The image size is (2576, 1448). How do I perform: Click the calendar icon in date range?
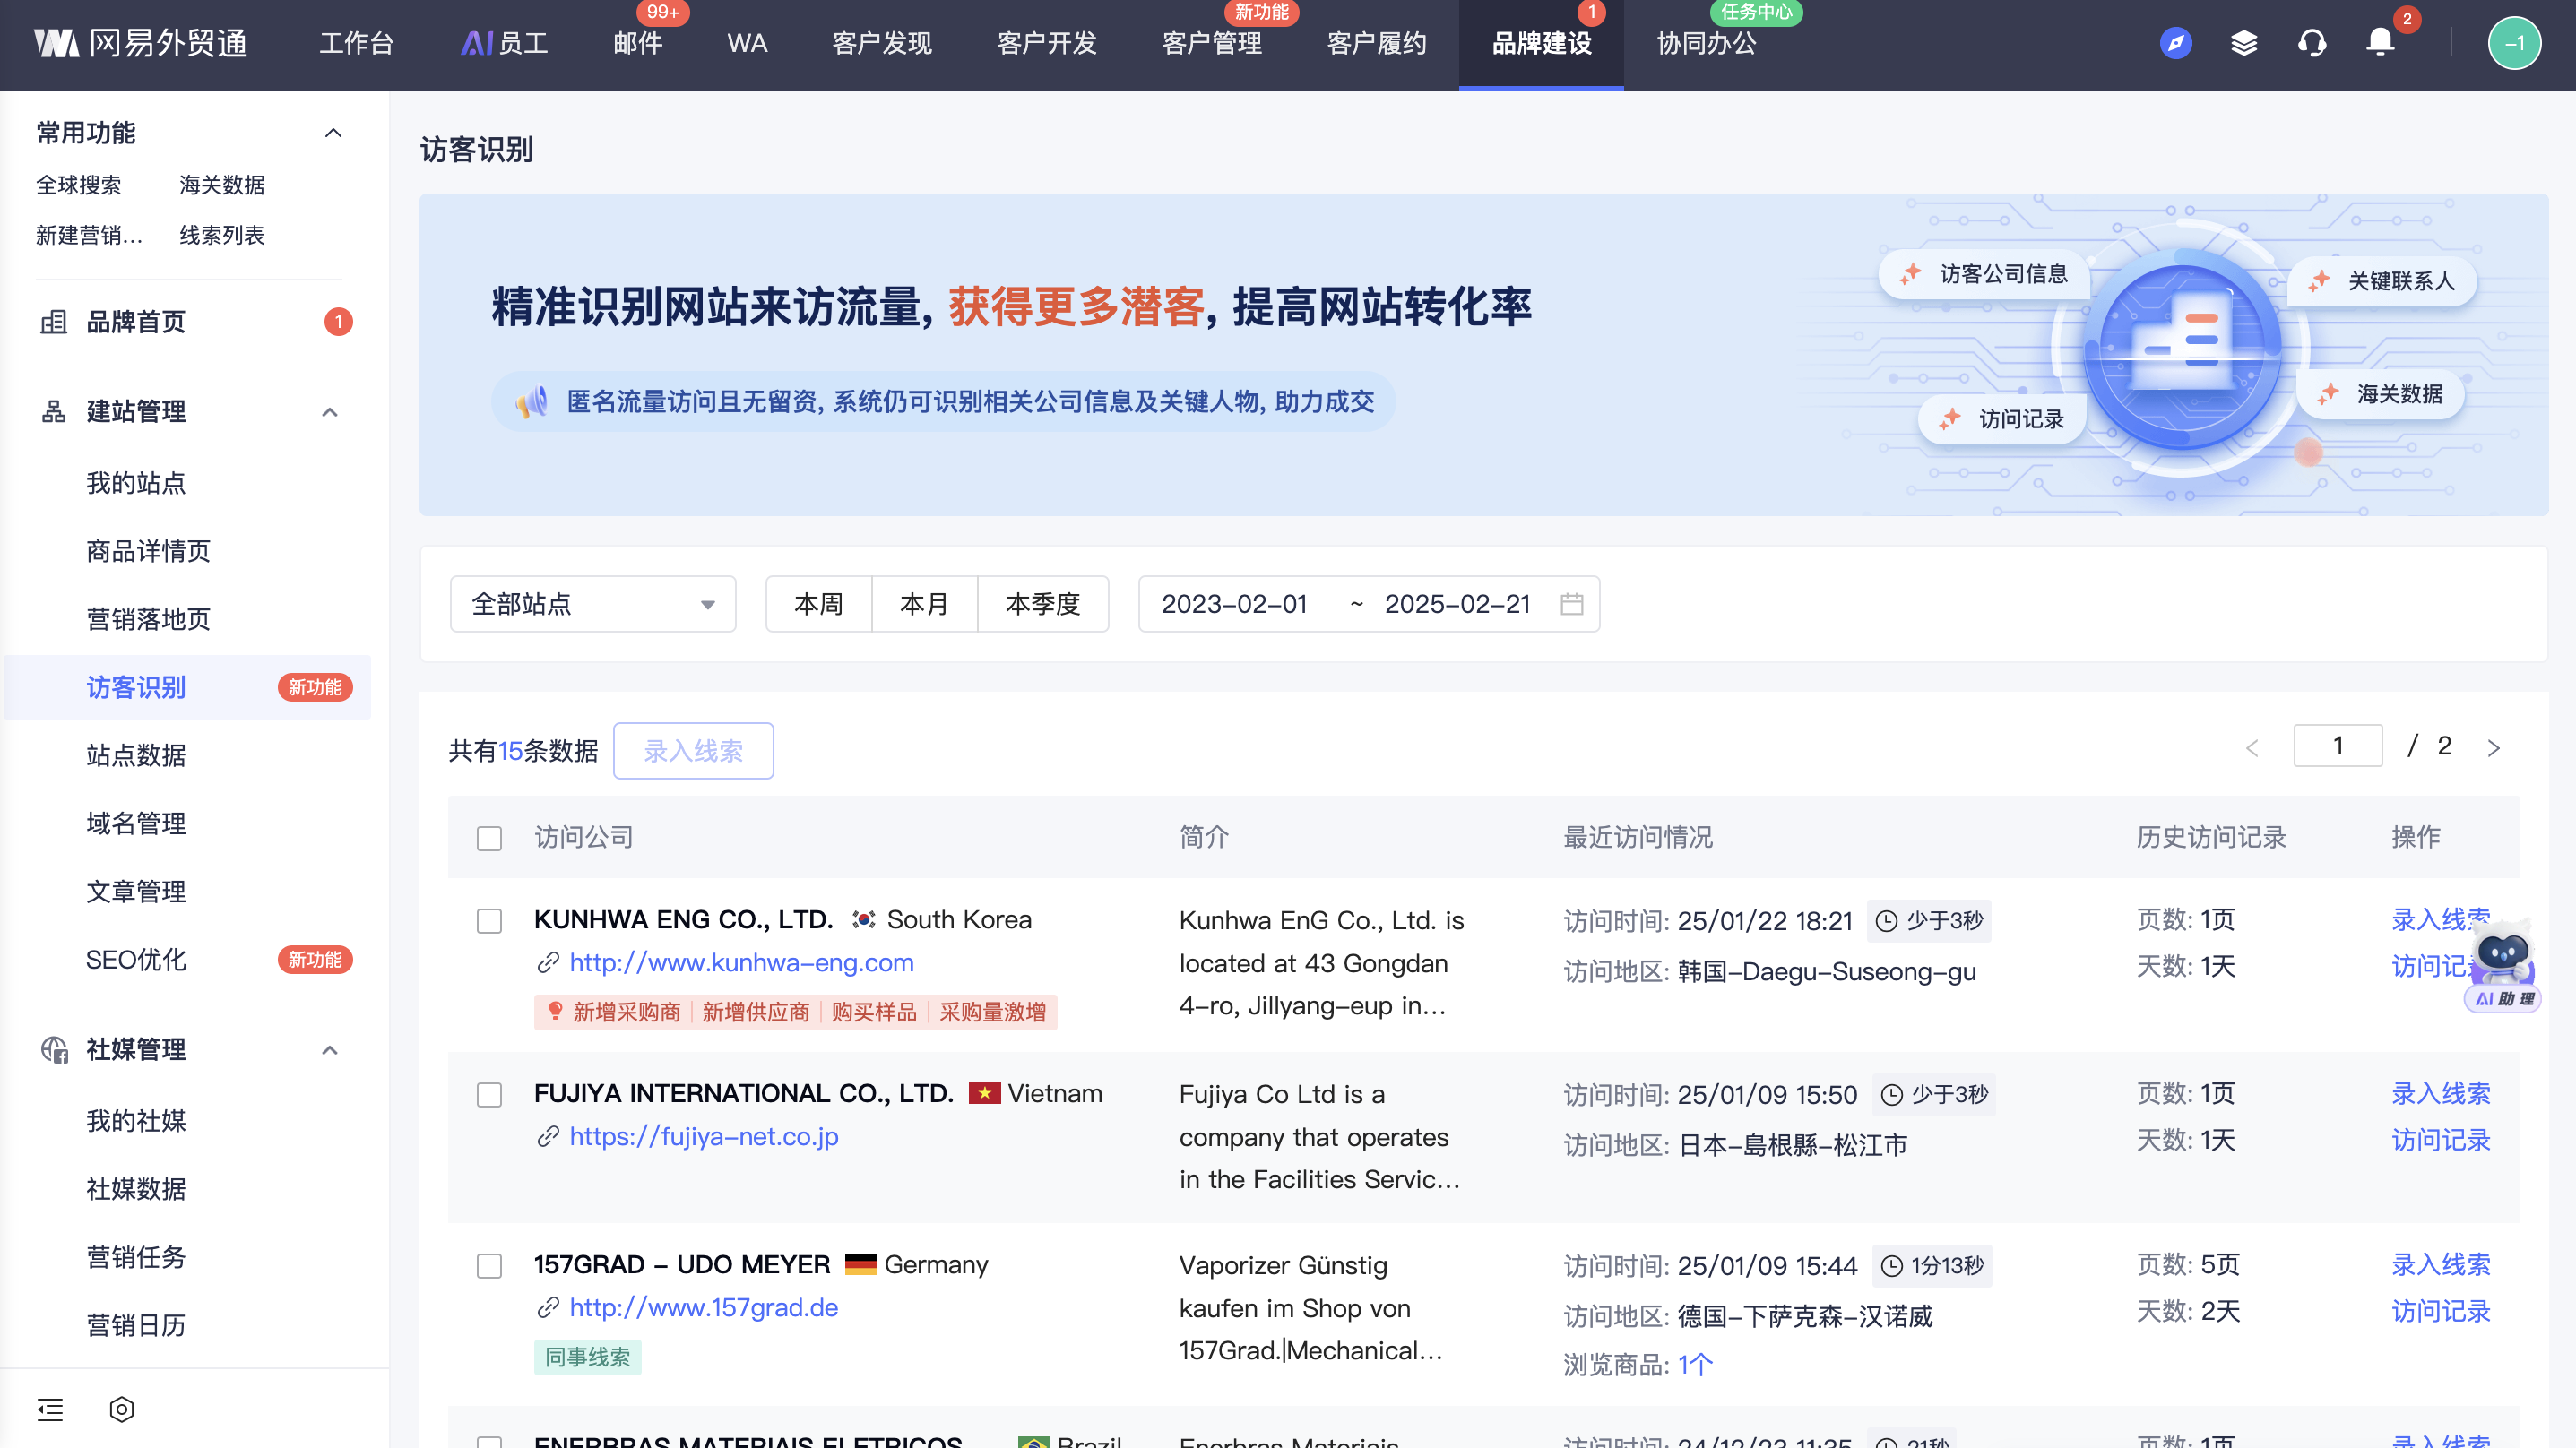pyautogui.click(x=1571, y=604)
